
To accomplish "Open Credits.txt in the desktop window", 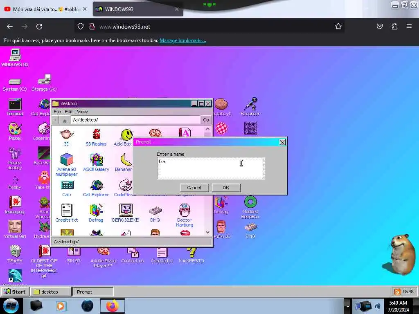I will click(67, 213).
